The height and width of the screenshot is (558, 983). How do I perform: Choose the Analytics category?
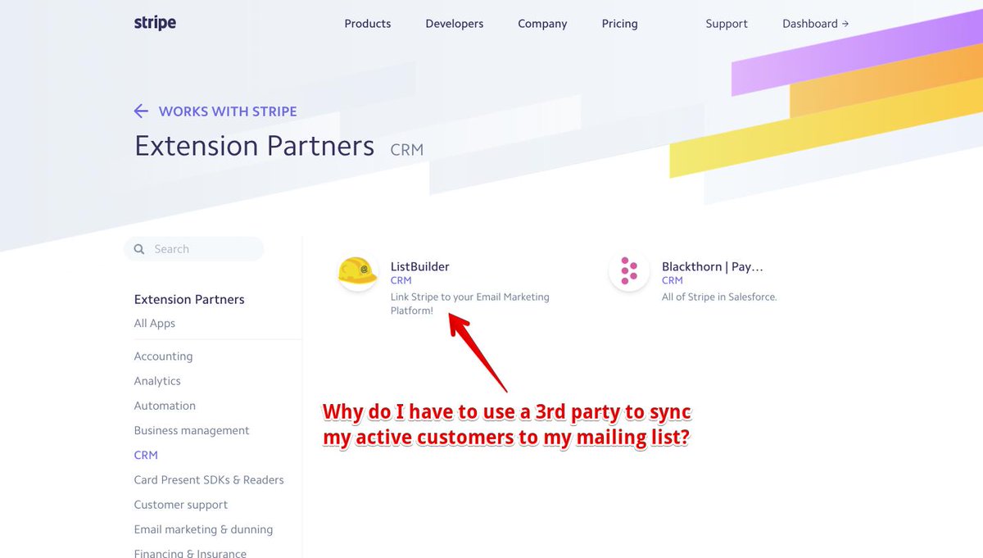pos(157,381)
